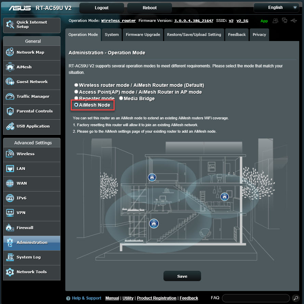This screenshot has width=304, height=304.
Task: Click the Guest Network icon
Action: pos(10,82)
